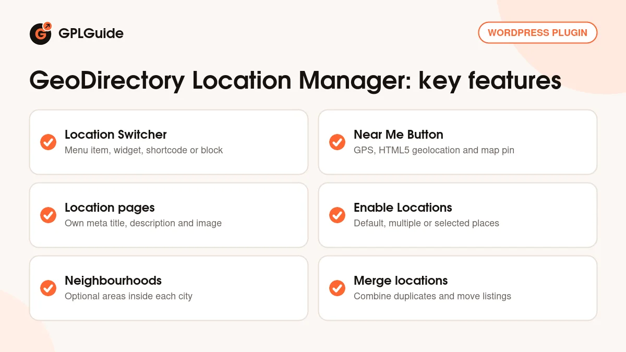Click the Near Me Button heading

[x=399, y=135]
